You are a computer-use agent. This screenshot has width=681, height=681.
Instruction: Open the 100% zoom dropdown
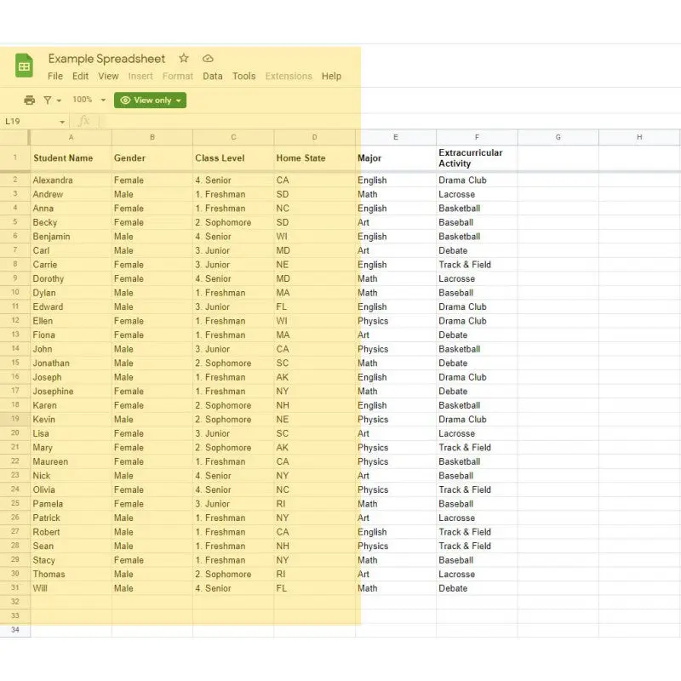(89, 100)
